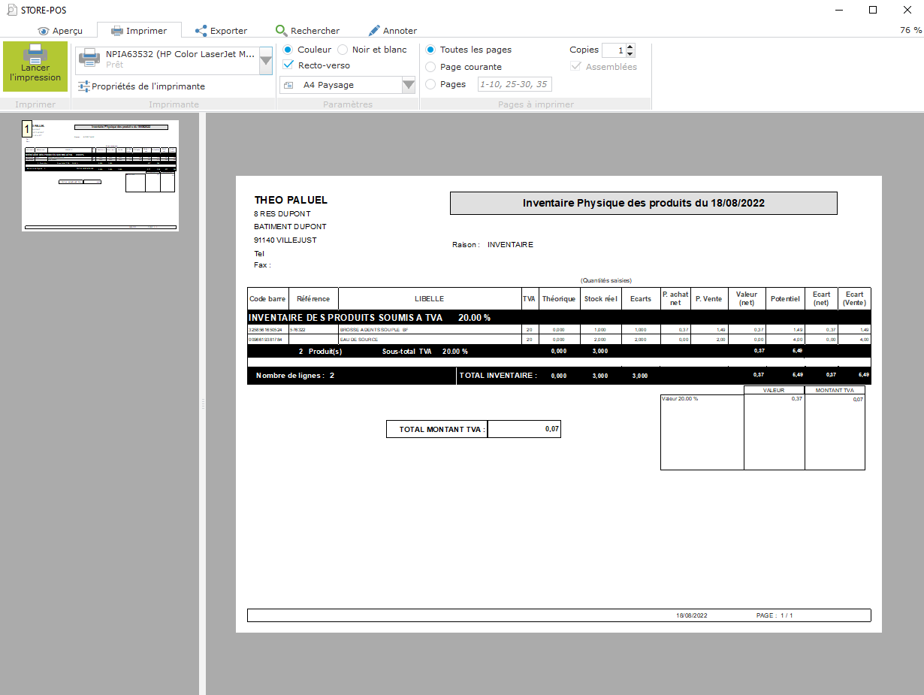Click the HP Color LaserJet printer icon
This screenshot has width=924, height=695.
[89, 57]
